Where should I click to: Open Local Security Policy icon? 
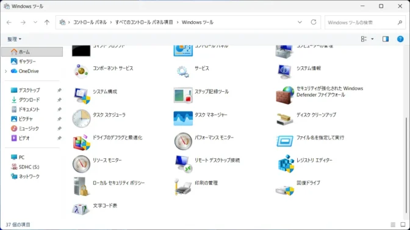tap(81, 186)
